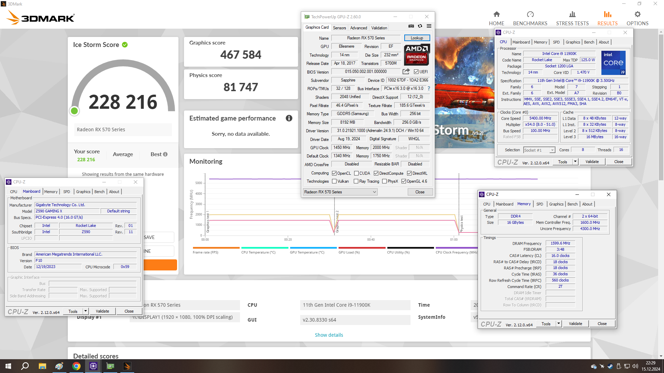The width and height of the screenshot is (664, 373).
Task: Click the Physics score value 81 747
Action: tap(241, 87)
